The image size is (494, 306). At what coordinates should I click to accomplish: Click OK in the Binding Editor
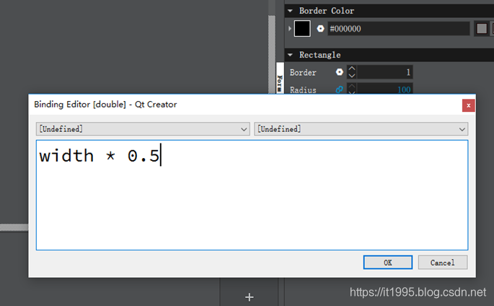tap(387, 262)
